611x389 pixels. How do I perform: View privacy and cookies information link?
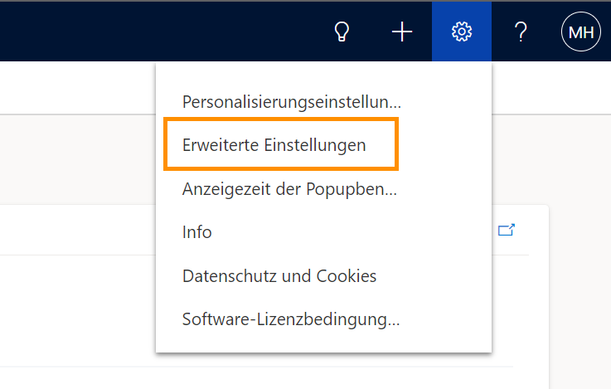pos(279,276)
